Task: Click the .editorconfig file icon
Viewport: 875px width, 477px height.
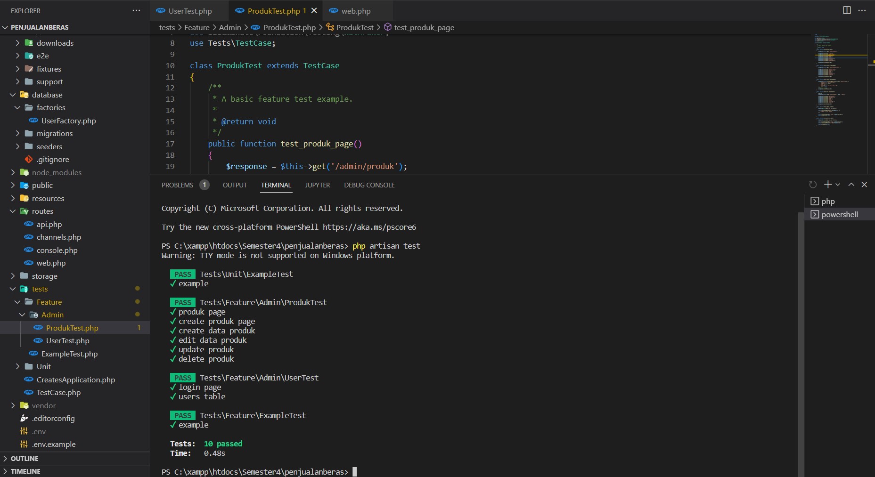Action: [24, 418]
